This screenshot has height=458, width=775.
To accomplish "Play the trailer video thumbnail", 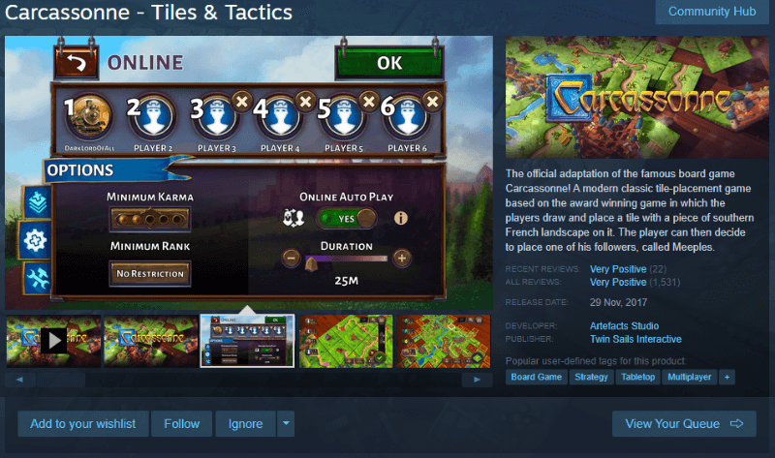I will 53,341.
